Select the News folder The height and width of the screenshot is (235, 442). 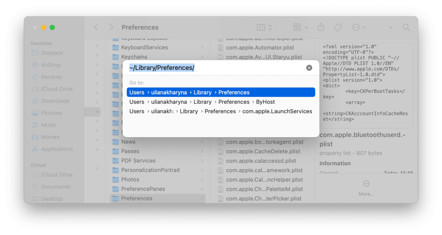pyautogui.click(x=157, y=142)
